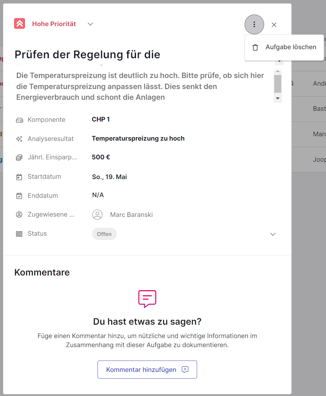Image resolution: width=326 pixels, height=396 pixels.
Task: Click the Startdatum calendar icon
Action: (19, 177)
